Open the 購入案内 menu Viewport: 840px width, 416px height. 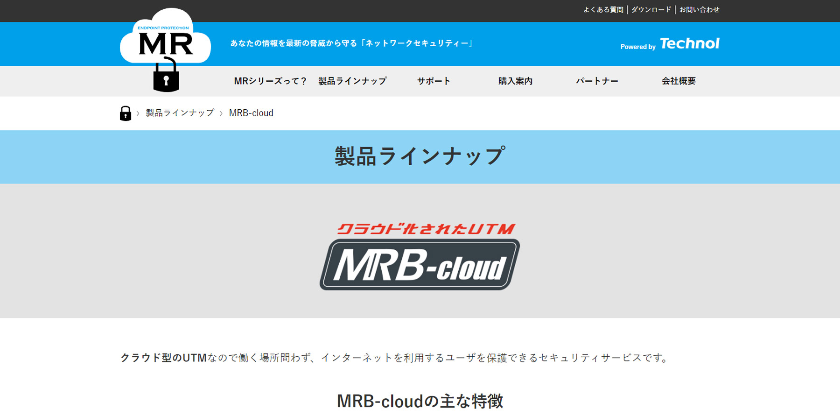515,81
